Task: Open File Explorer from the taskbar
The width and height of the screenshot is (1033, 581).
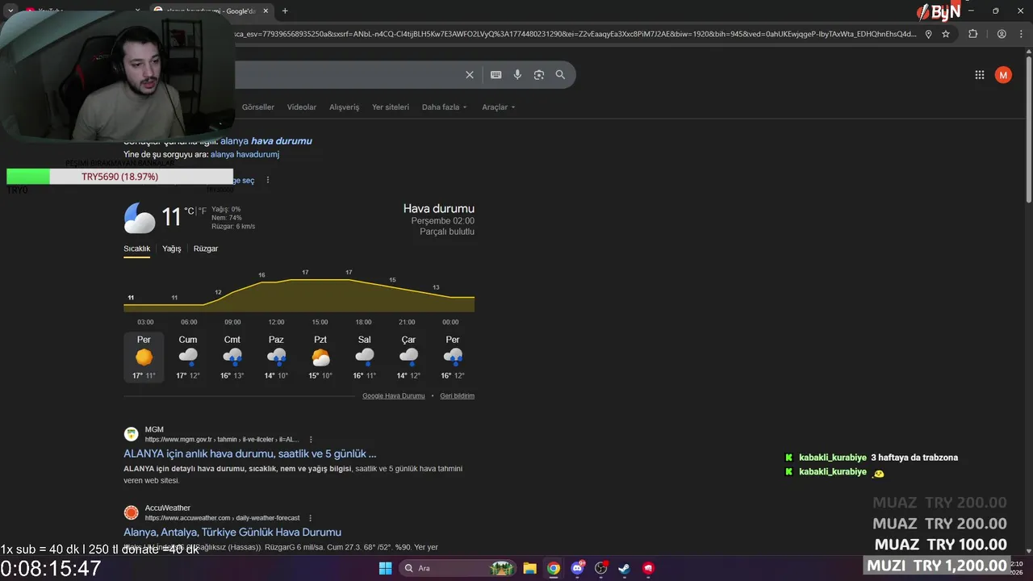Action: click(x=529, y=568)
